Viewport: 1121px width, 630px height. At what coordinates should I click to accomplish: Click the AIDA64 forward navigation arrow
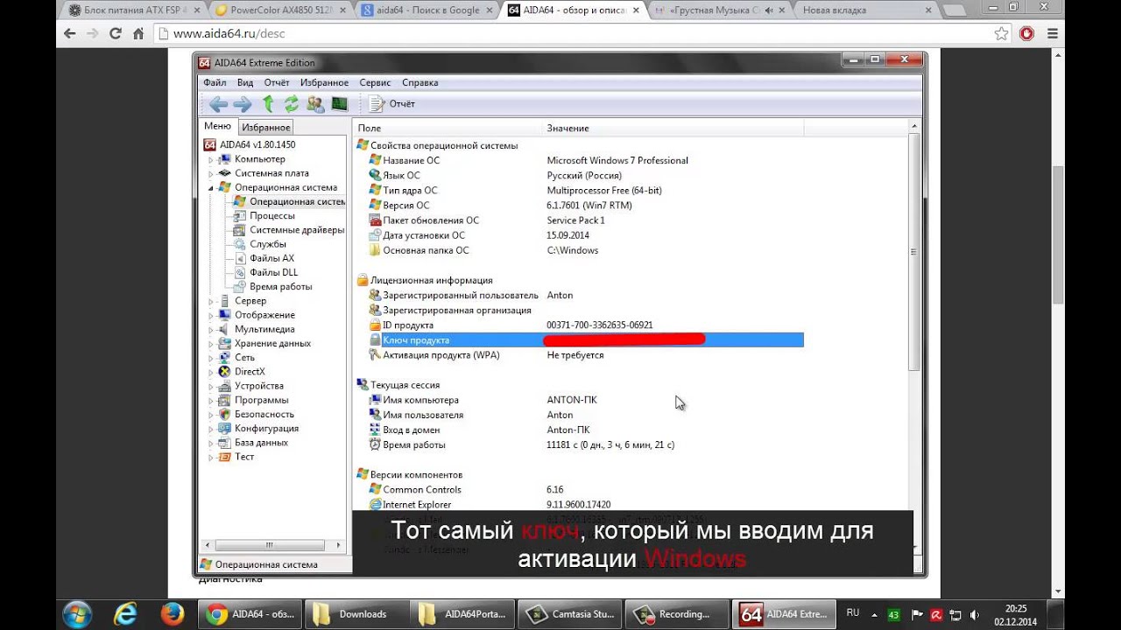pos(243,104)
